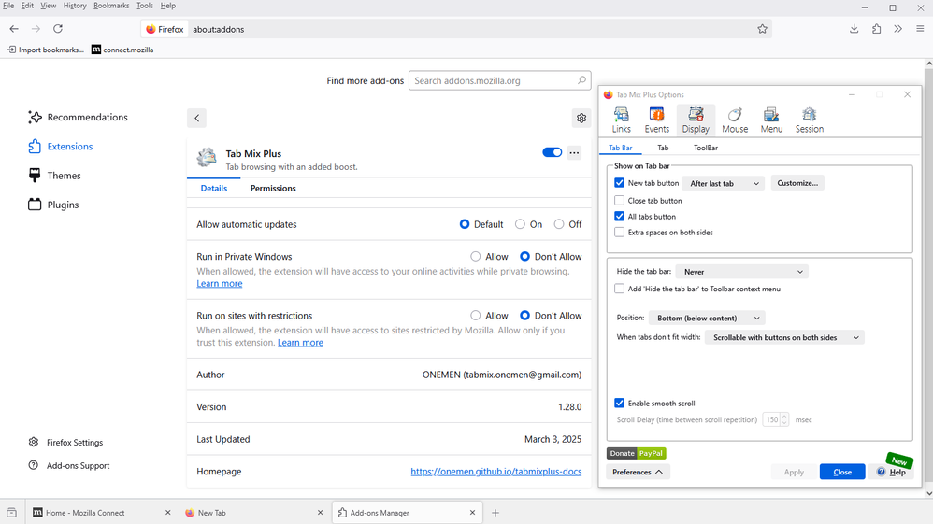Open add-ons tools gear menu

(x=581, y=119)
